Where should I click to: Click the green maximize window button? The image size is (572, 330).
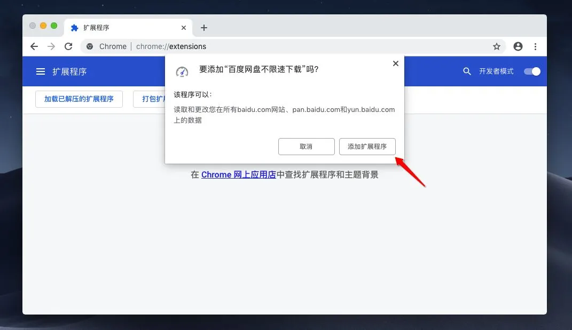(54, 26)
